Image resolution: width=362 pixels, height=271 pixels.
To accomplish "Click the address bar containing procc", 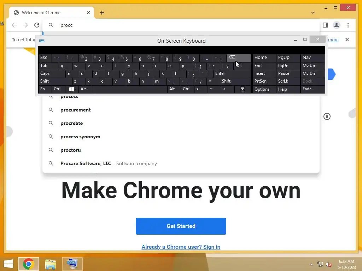I will [x=181, y=25].
